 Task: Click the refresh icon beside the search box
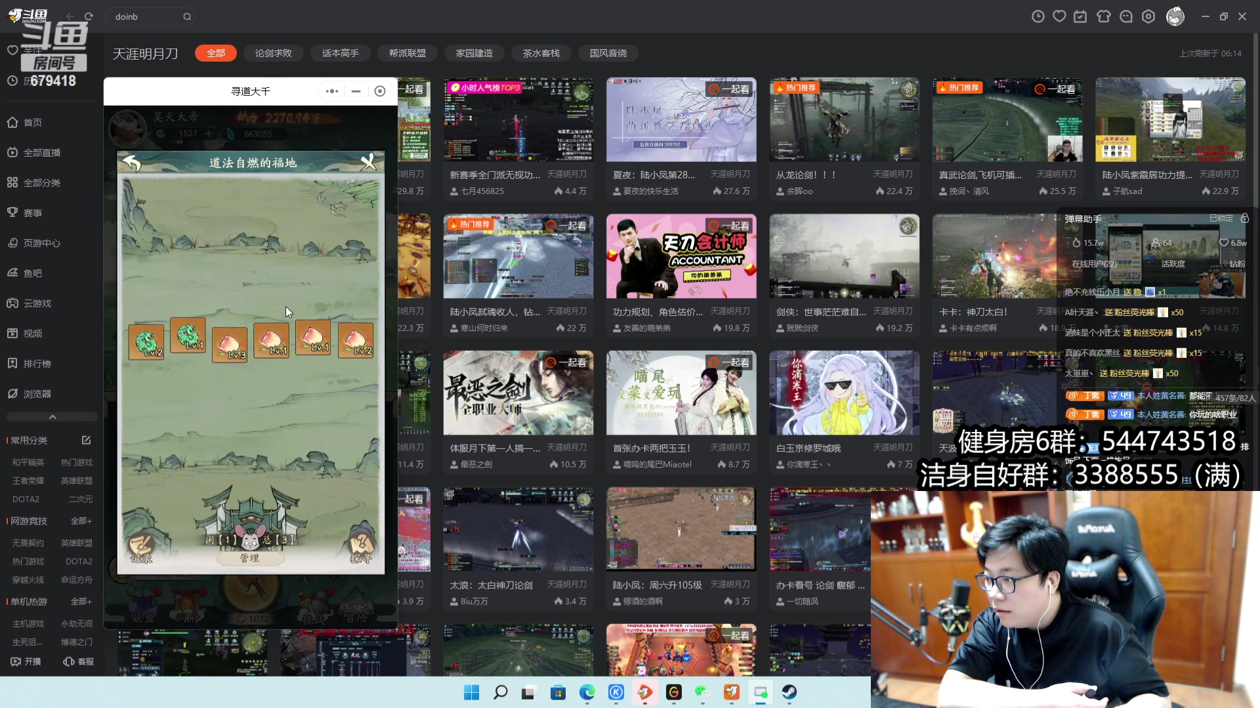[89, 16]
